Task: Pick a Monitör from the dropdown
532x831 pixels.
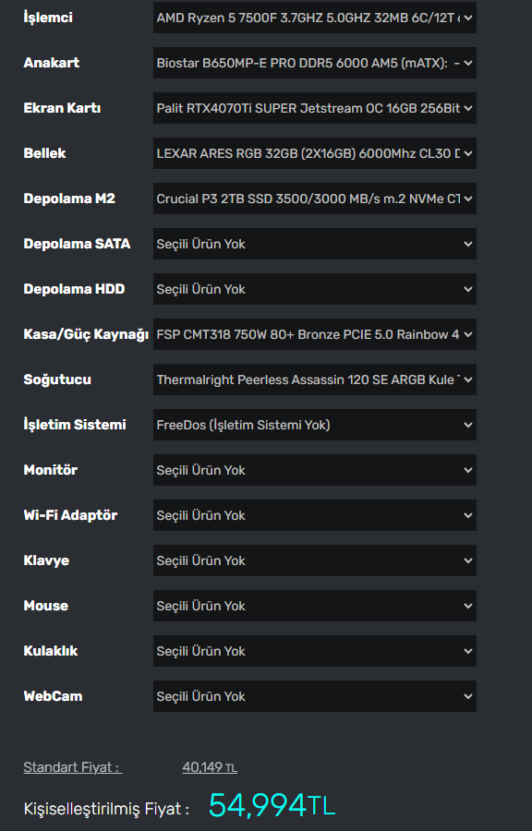Action: click(x=315, y=470)
